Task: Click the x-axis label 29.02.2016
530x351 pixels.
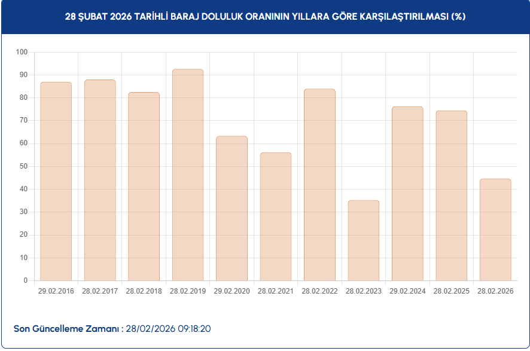Action: pyautogui.click(x=56, y=291)
